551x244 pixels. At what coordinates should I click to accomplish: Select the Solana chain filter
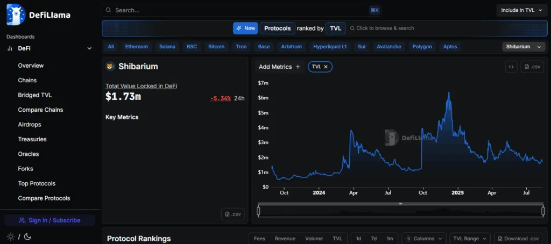coord(167,46)
